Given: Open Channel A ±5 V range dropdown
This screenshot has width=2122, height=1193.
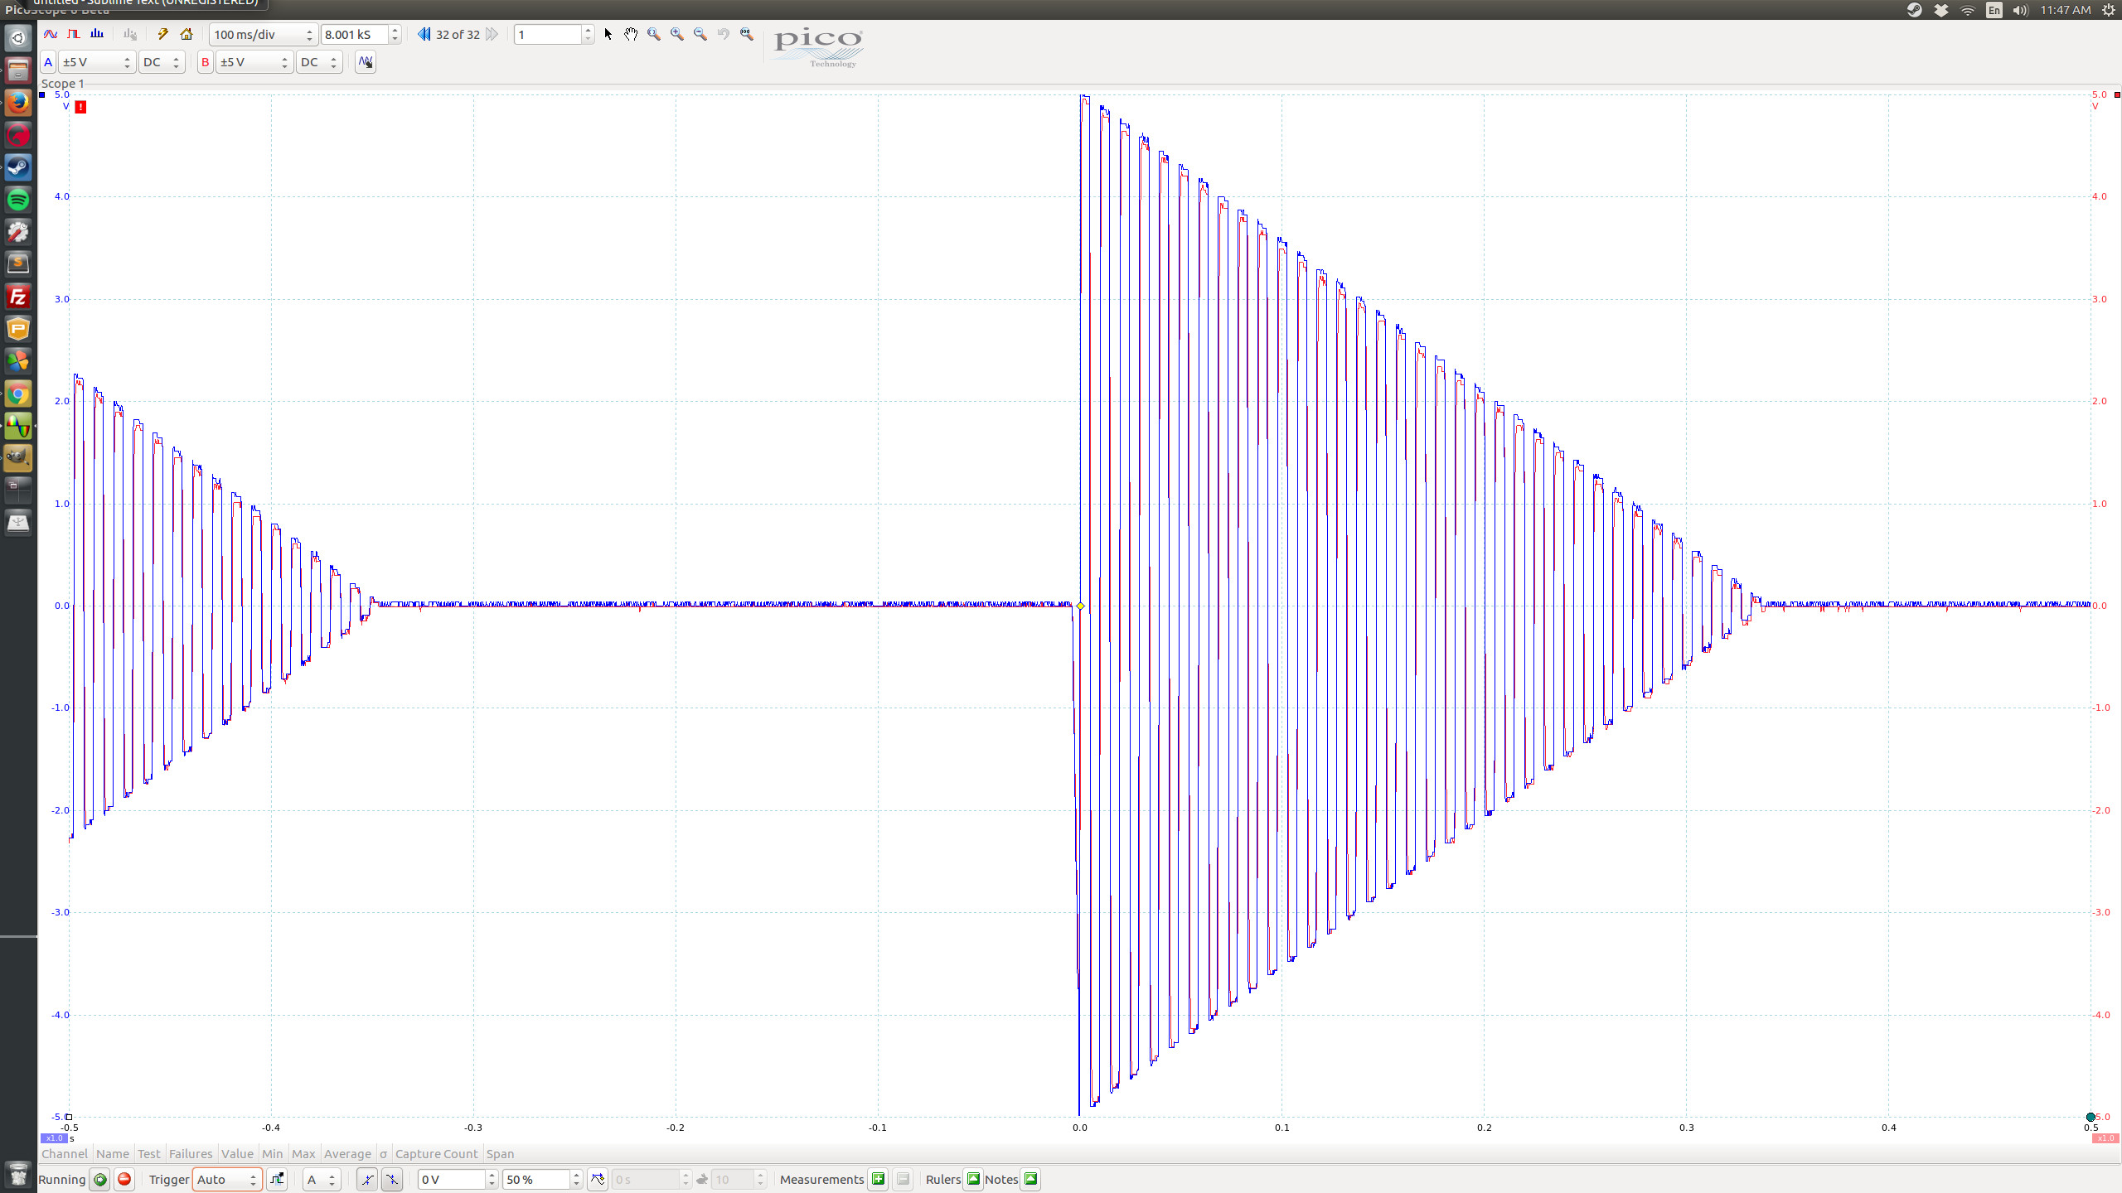Looking at the screenshot, I should point(97,62).
